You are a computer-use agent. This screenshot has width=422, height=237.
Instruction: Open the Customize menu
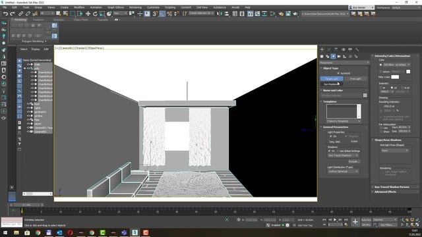pos(153,7)
